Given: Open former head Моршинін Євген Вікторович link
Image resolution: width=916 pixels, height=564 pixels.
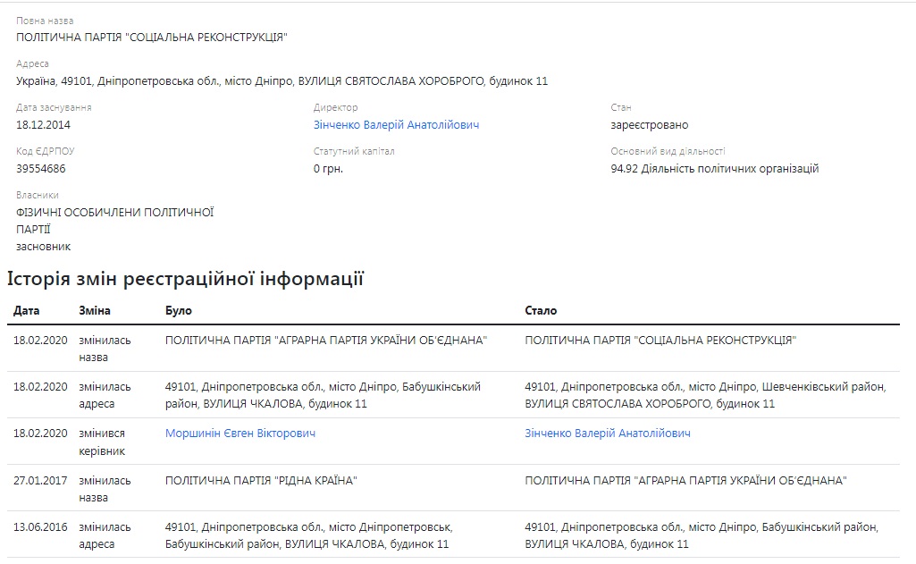Looking at the screenshot, I should [240, 434].
